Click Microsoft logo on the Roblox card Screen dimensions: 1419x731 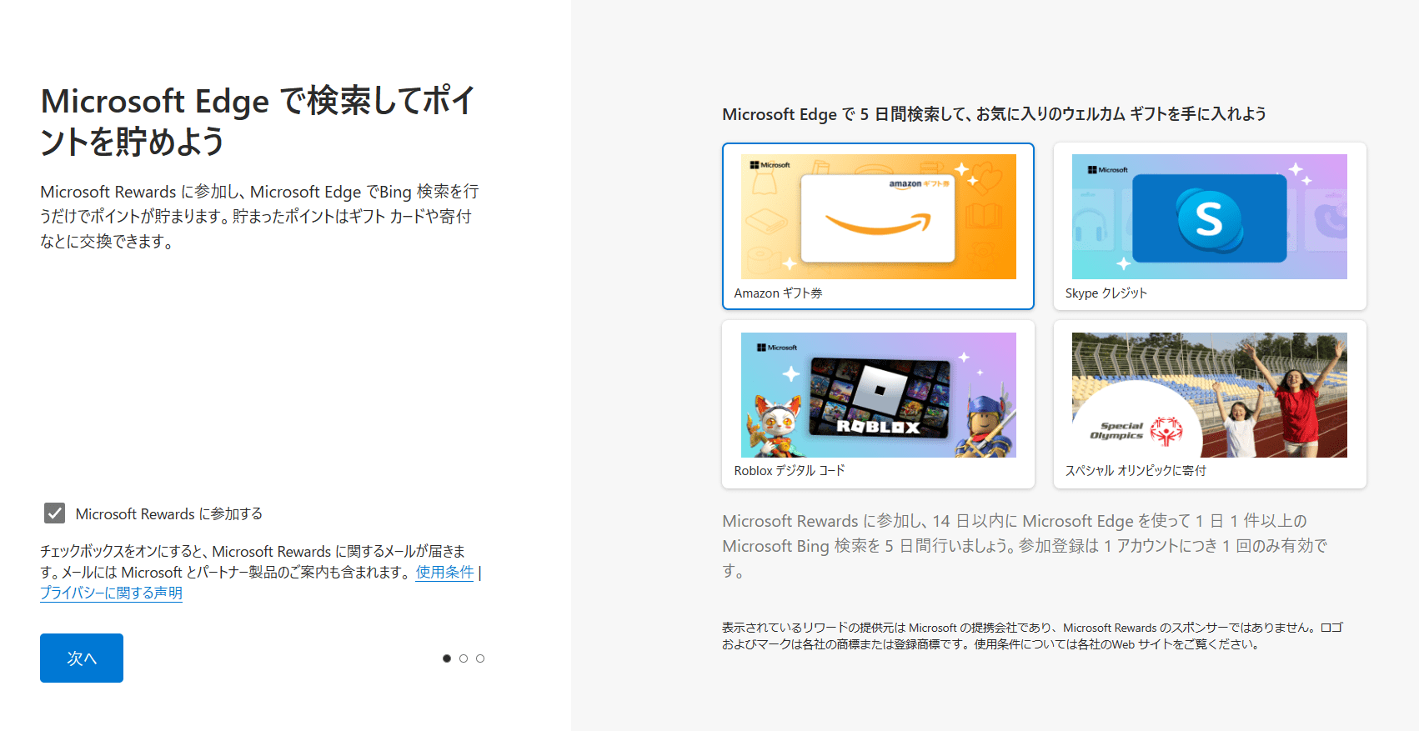776,347
